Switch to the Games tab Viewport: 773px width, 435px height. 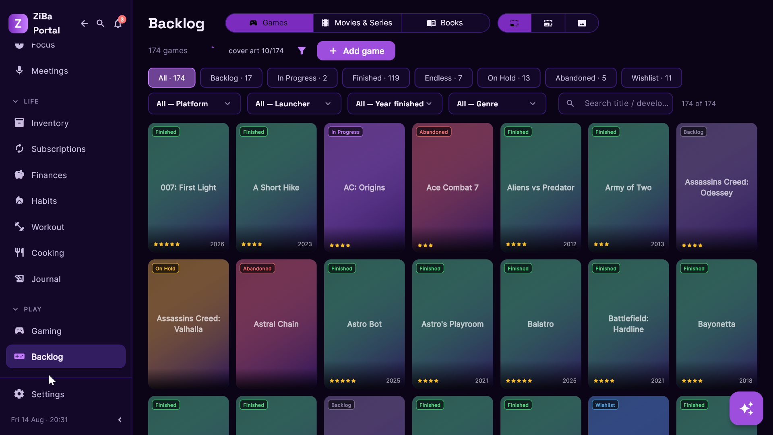269,23
